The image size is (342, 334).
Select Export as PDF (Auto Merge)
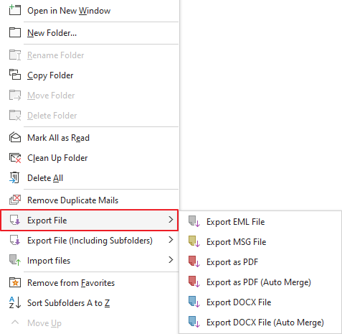point(260,282)
